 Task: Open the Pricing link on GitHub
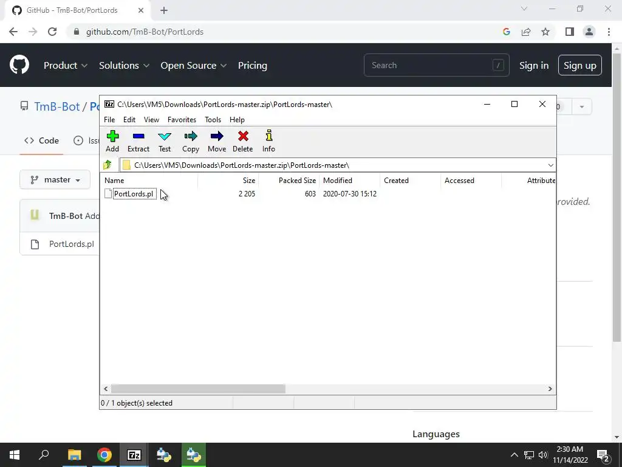[x=252, y=66]
